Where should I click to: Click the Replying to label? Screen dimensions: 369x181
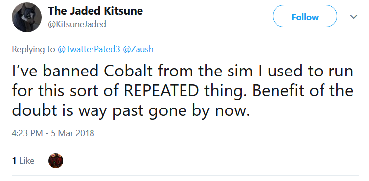tap(33, 49)
